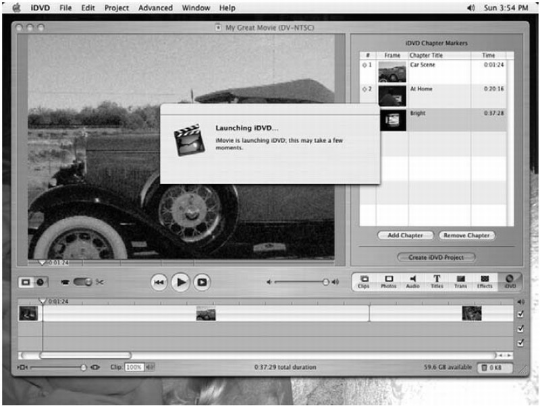Select the middle timeline clip with car thumbnail
Screen dimensions: 540x406
[206, 314]
